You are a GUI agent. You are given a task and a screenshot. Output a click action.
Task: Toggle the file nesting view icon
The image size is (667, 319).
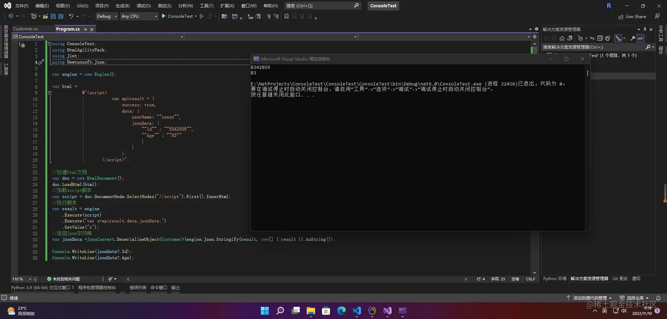[x=619, y=38]
